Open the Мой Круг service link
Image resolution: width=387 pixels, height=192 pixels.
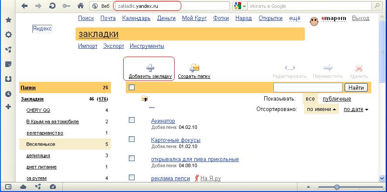pyautogui.click(x=194, y=18)
